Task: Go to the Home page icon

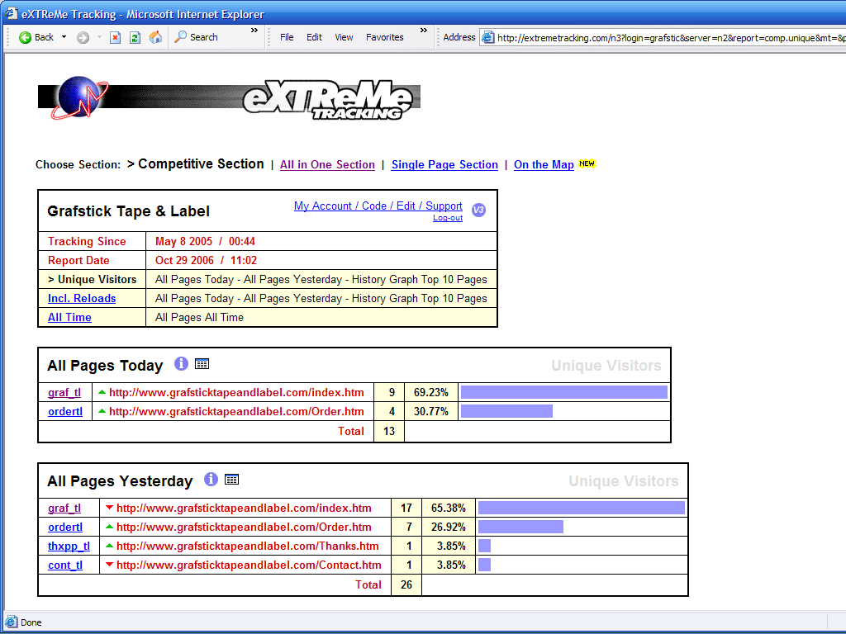Action: (x=155, y=37)
